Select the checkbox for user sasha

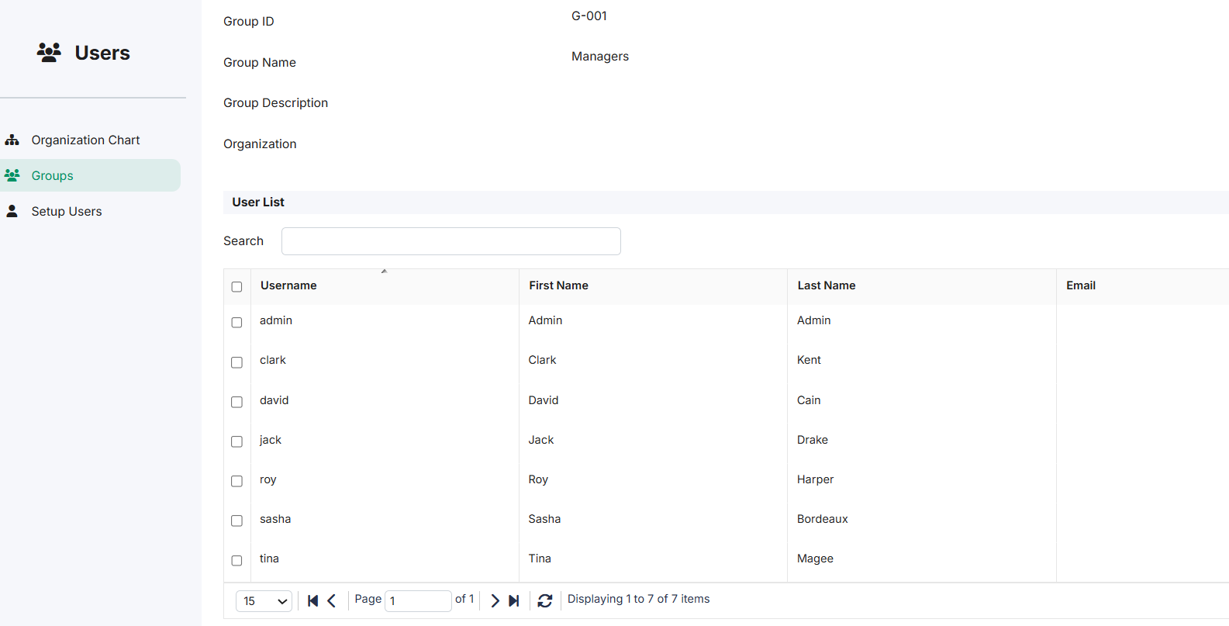click(x=236, y=521)
